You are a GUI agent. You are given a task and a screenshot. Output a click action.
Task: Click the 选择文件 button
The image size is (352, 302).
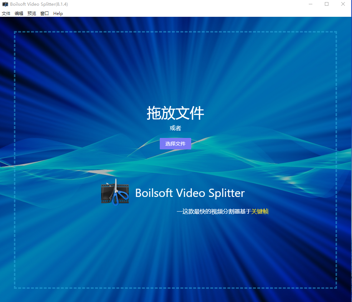tap(175, 144)
